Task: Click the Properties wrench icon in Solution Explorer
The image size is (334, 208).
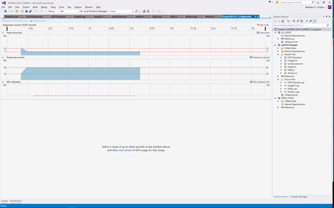Action: pos(310,21)
